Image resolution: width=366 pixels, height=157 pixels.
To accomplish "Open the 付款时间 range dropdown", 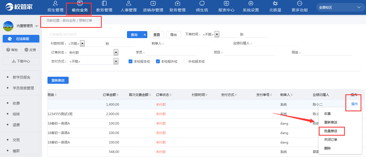I will click(x=82, y=44).
